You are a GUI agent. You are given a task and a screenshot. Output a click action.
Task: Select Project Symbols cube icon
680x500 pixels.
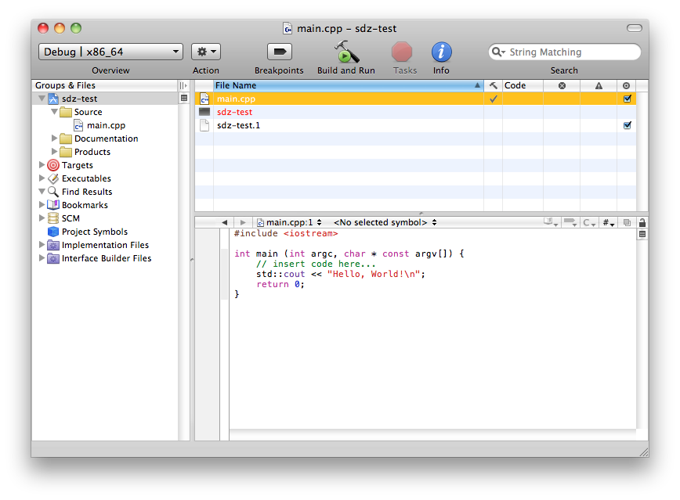click(x=53, y=232)
